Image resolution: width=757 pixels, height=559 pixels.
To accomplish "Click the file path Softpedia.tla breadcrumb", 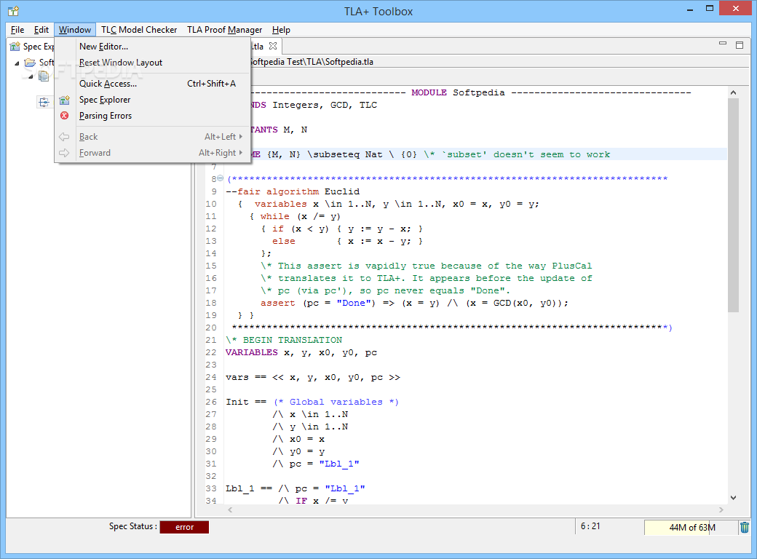I will [312, 62].
